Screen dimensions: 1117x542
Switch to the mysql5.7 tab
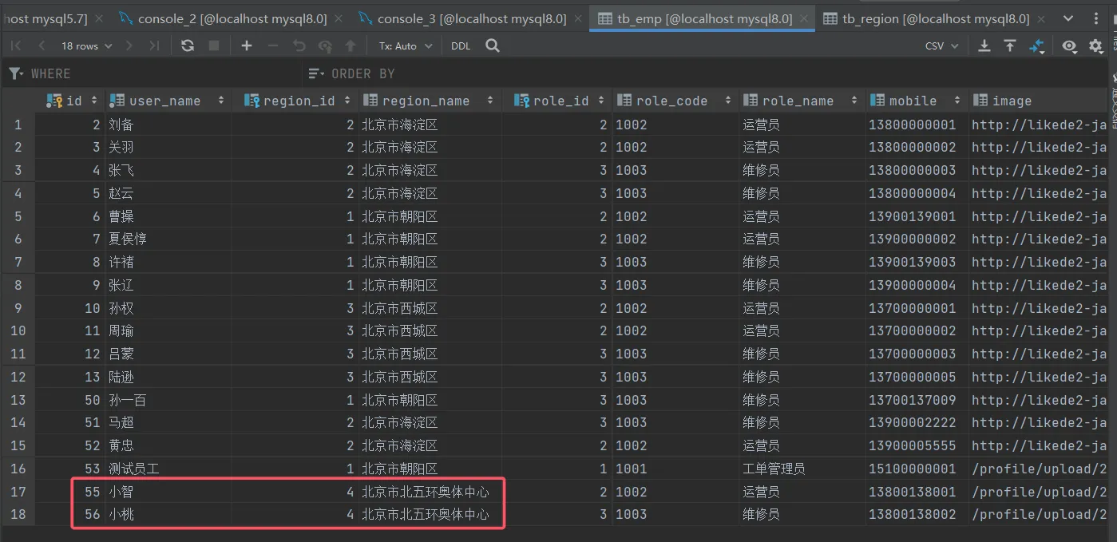(x=53, y=18)
